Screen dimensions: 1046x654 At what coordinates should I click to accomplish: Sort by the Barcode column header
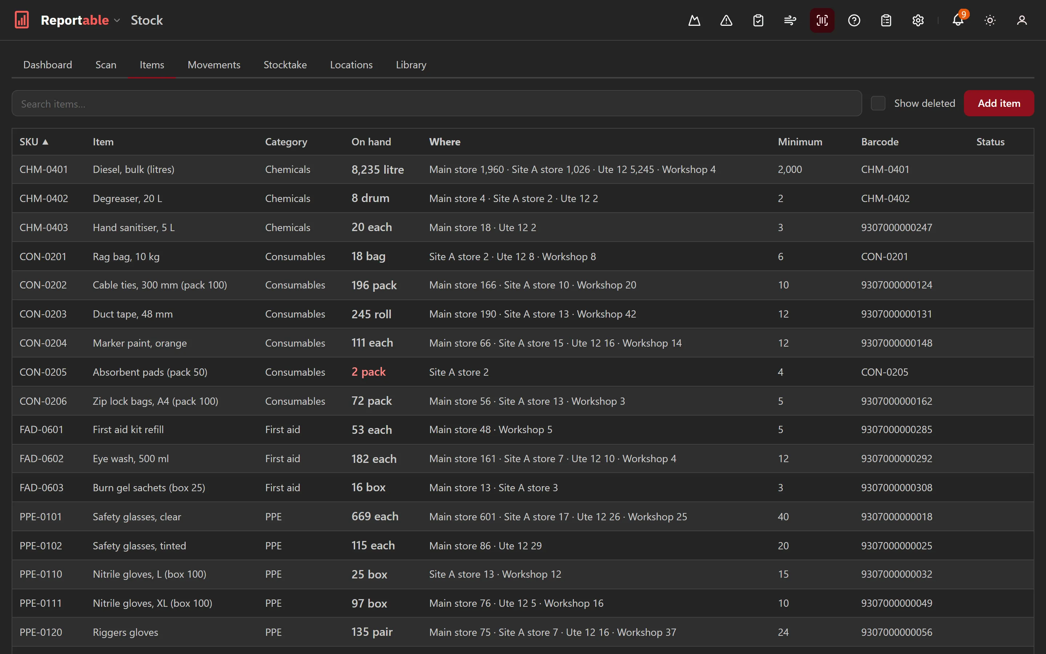click(880, 142)
